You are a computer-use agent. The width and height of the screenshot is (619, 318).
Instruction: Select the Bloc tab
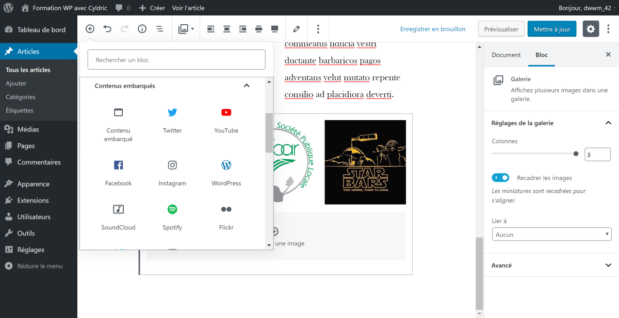click(x=542, y=55)
